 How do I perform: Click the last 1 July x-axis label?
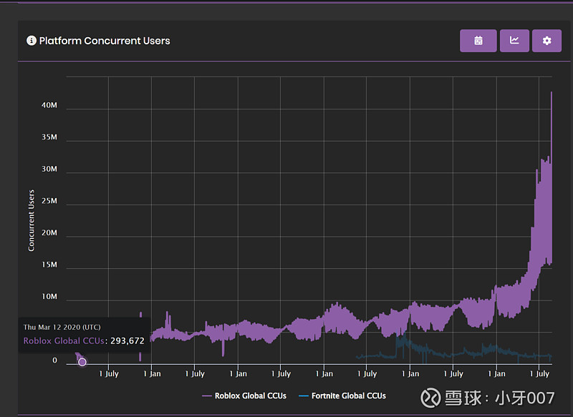click(x=539, y=373)
